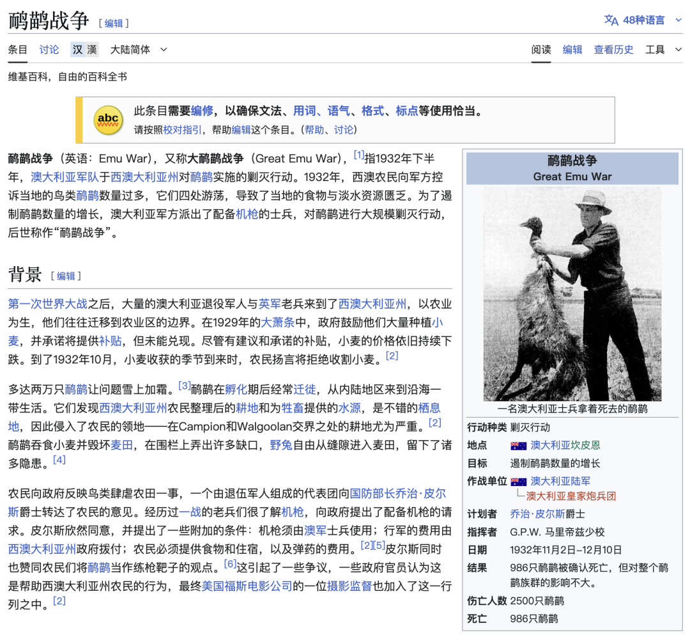Follow the 牲畜 link
The image size is (690, 635).
click(x=293, y=408)
